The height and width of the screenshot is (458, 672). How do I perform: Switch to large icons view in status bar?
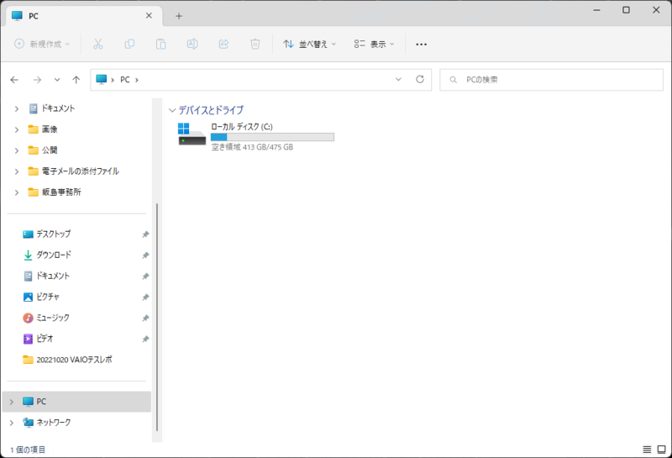[x=661, y=450]
